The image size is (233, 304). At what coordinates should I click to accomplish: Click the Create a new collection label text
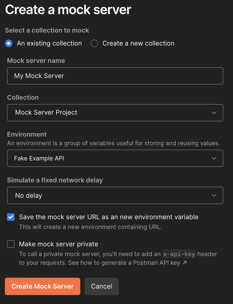click(138, 43)
